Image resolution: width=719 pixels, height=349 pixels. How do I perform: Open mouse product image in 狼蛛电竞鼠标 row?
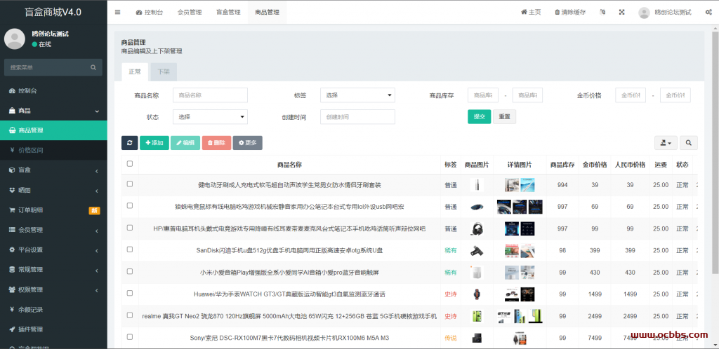pyautogui.click(x=477, y=207)
